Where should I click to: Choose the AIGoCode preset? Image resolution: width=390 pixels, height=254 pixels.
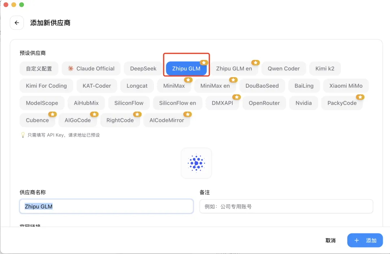(78, 120)
